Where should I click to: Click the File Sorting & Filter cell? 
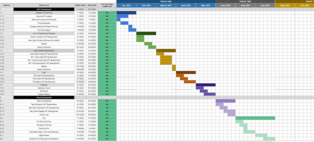click(44, 121)
